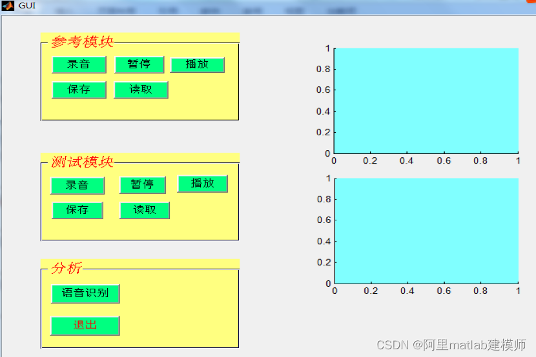The height and width of the screenshot is (357, 536).
Task: Click the GUI window title text
Action: (26, 6)
